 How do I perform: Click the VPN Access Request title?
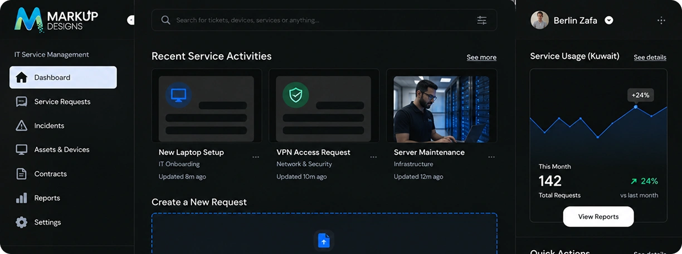313,152
